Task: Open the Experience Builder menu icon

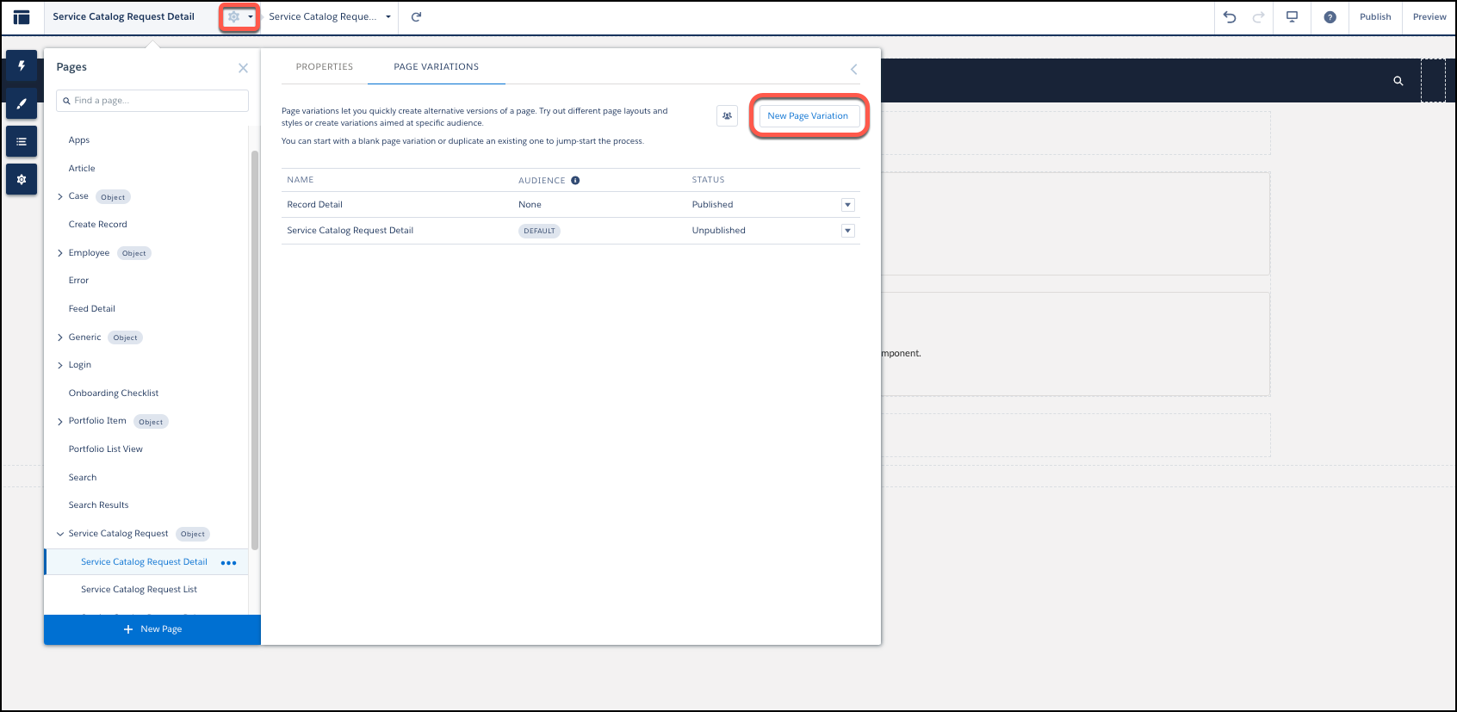Action: coord(22,17)
